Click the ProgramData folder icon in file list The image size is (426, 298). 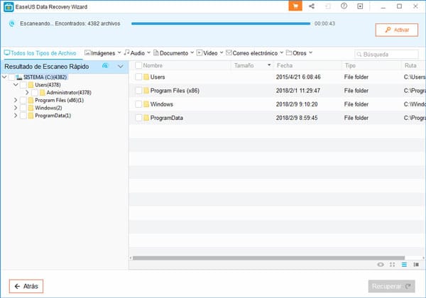coord(146,118)
